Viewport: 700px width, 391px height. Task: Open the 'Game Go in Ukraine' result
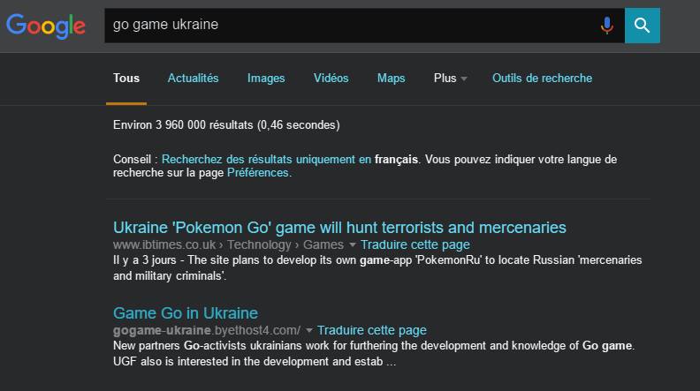click(186, 313)
